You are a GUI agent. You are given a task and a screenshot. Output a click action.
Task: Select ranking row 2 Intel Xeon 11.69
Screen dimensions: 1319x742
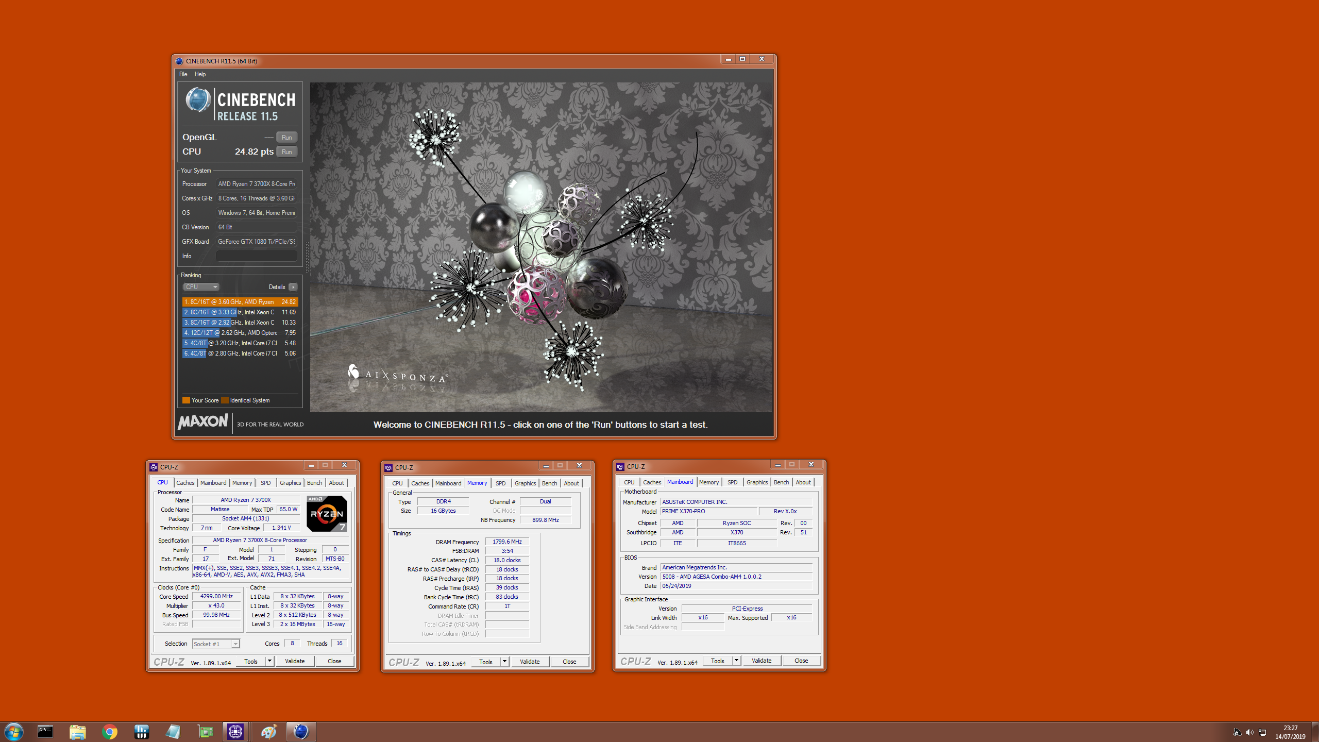click(x=240, y=312)
